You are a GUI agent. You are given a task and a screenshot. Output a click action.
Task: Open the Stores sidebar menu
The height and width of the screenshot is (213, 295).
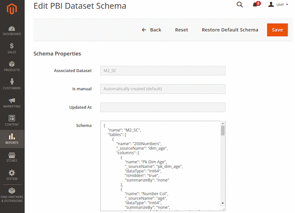pyautogui.click(x=12, y=157)
